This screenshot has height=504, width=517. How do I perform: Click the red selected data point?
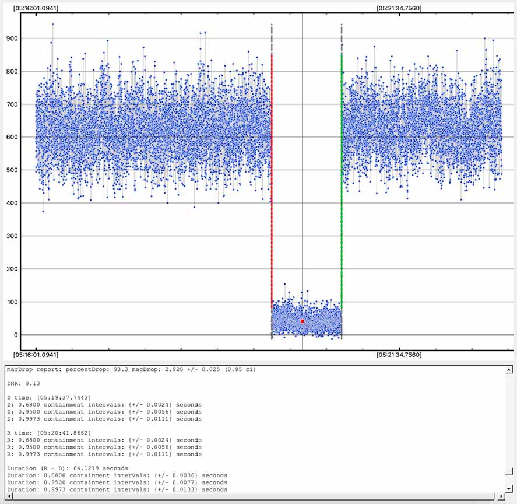[303, 321]
